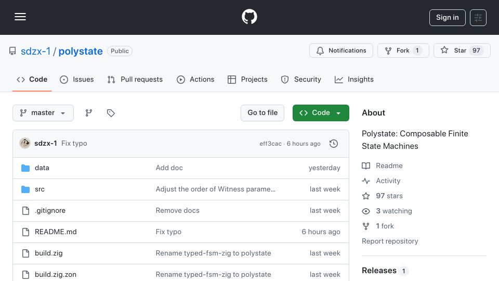
Task: Click the eye icon beside 3 watching
Action: 366,211
